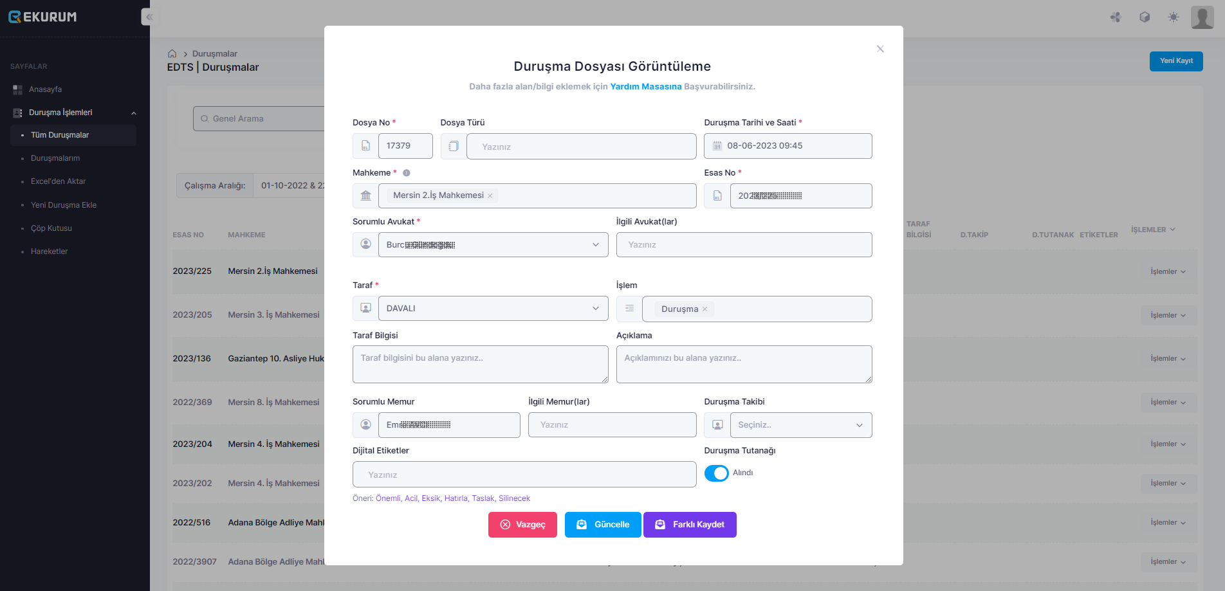Click the user profile avatar
The height and width of the screenshot is (591, 1225).
coord(1201,17)
